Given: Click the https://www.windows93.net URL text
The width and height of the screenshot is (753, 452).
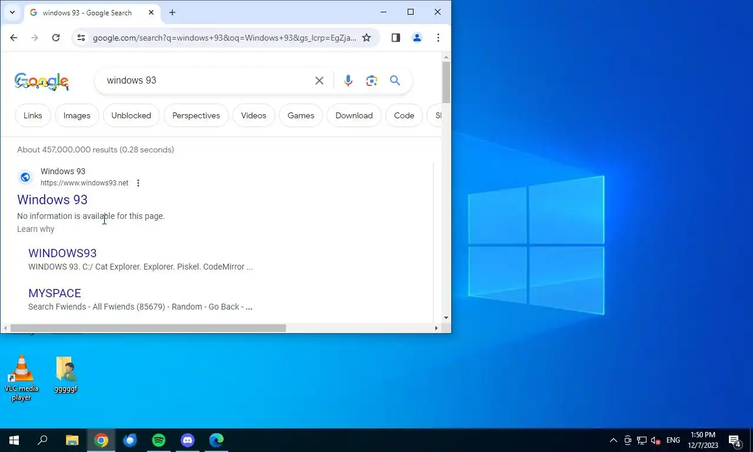Looking at the screenshot, I should [84, 183].
